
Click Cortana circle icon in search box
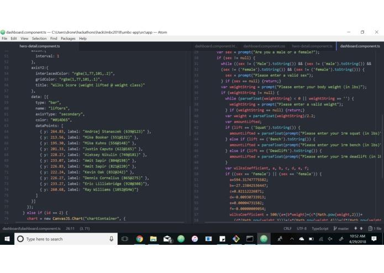(x=20, y=239)
